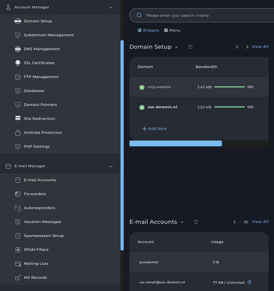Open the Domain Setup icon in sidebar
This screenshot has width=274, height=291.
(17, 21)
